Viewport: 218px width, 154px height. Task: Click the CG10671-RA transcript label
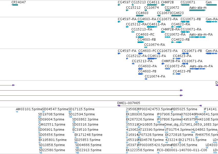coord(191,29)
